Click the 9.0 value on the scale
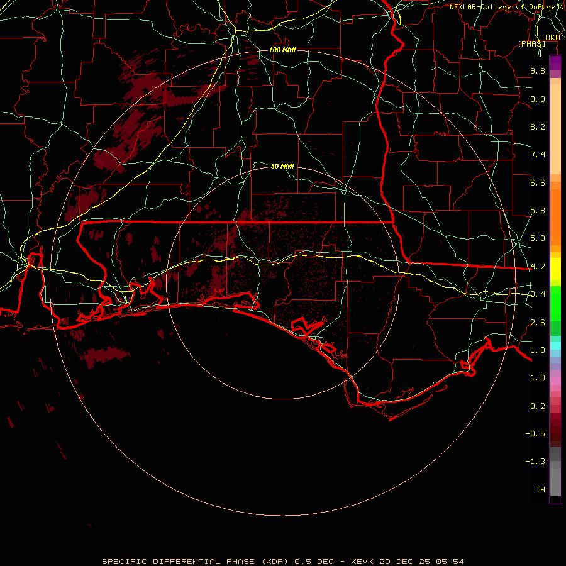This screenshot has height=566, width=566. click(x=538, y=99)
